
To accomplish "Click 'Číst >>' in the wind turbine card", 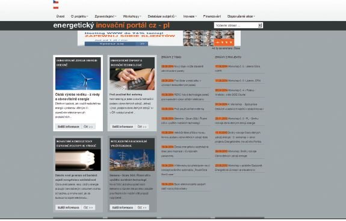I will tap(88, 126).
